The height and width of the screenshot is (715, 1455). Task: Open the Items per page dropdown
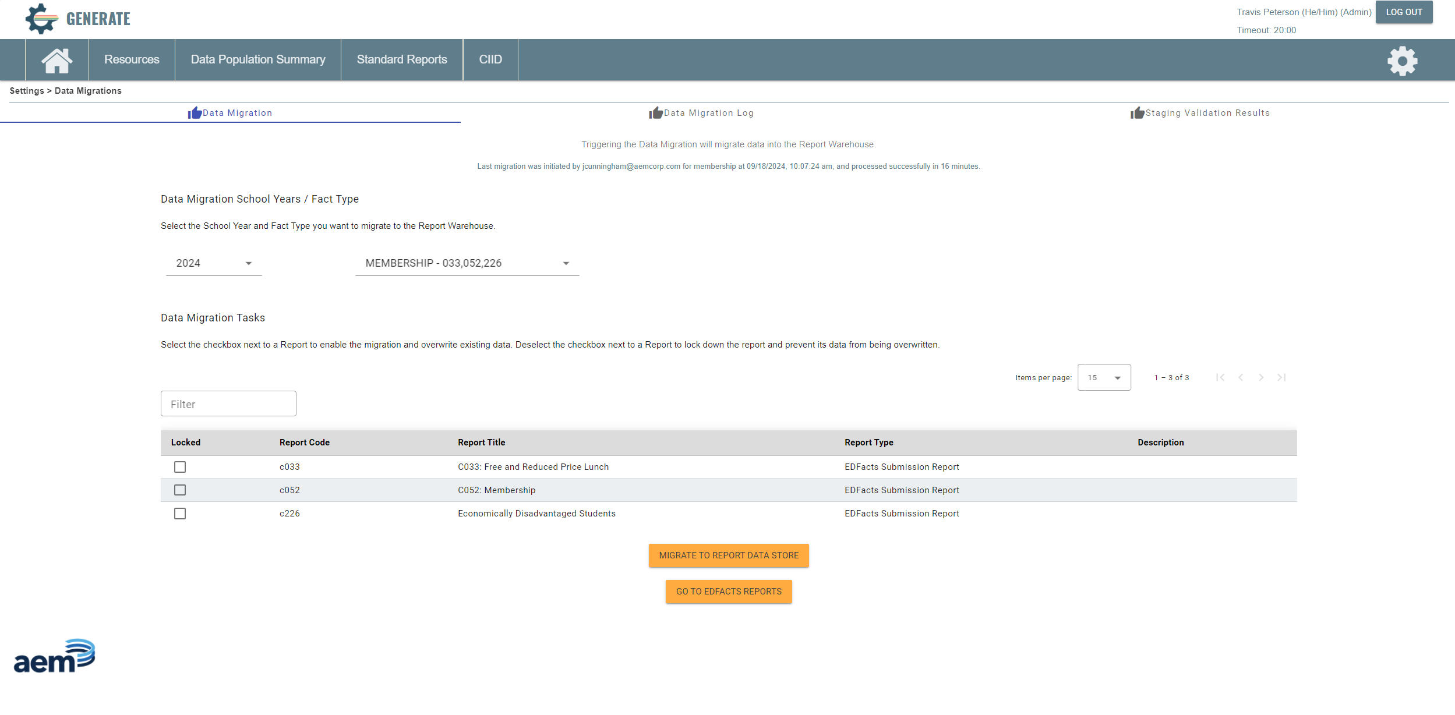coord(1104,378)
